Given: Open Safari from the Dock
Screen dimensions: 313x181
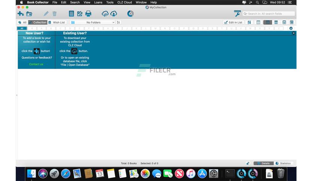Looking at the screenshot, I should [x=66, y=174].
